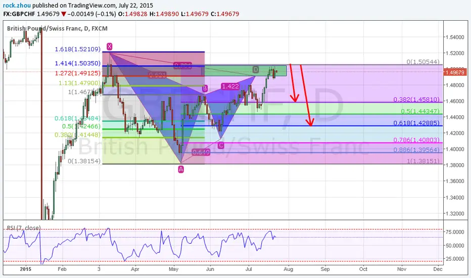The height and width of the screenshot is (278, 471).
Task: Click the 2015 label on time axis
Action: tap(26, 269)
